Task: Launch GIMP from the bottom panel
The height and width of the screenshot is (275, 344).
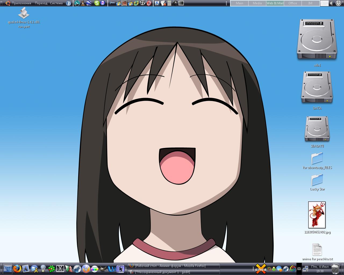Action: [103, 269]
